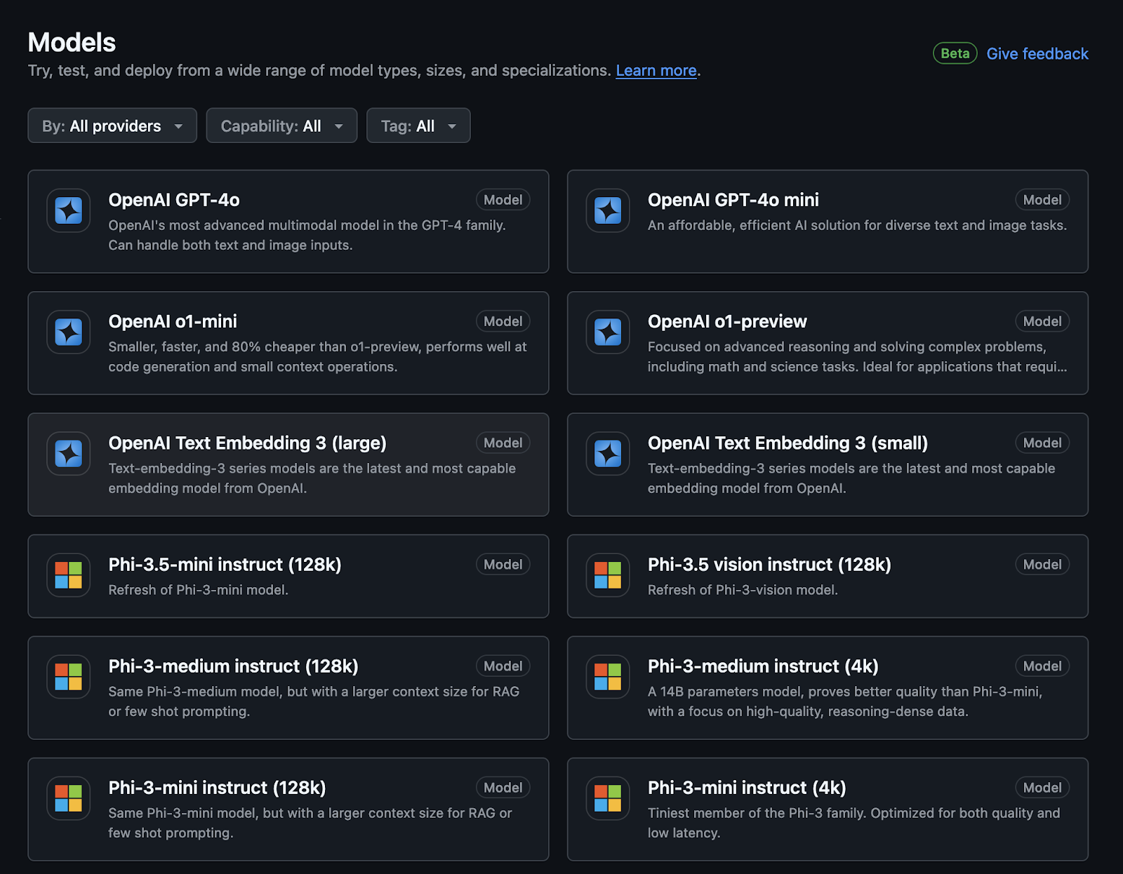This screenshot has width=1123, height=874.
Task: Click the Model badge on o1-preview card
Action: coord(1042,321)
